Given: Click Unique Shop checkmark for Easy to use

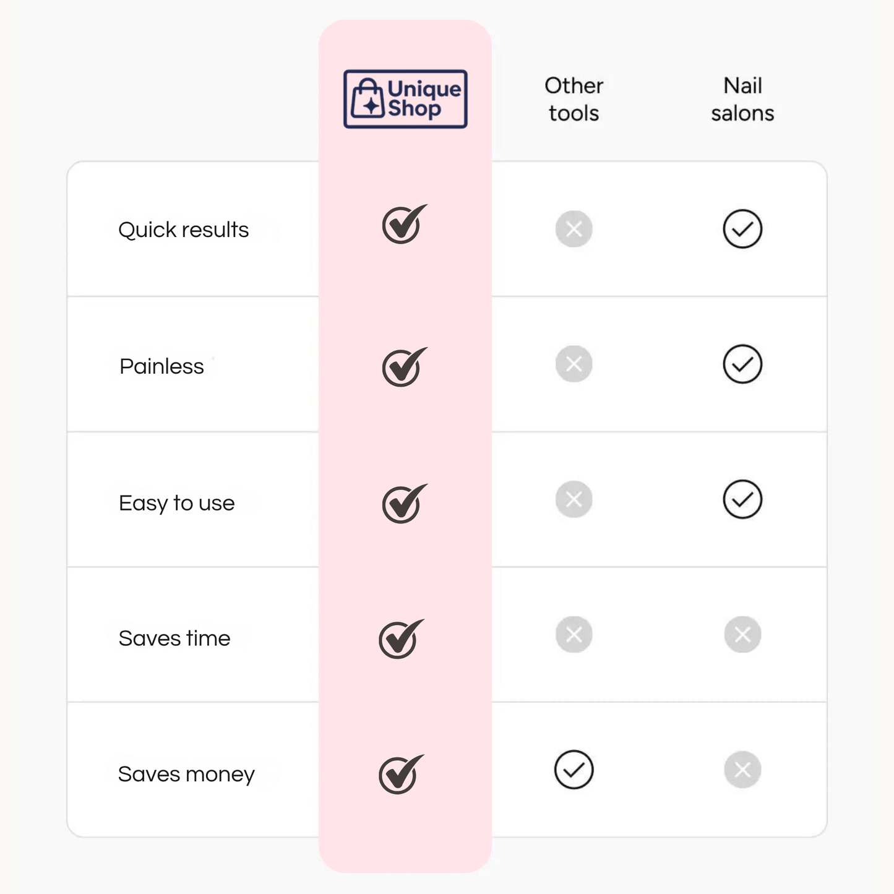Looking at the screenshot, I should click(403, 504).
